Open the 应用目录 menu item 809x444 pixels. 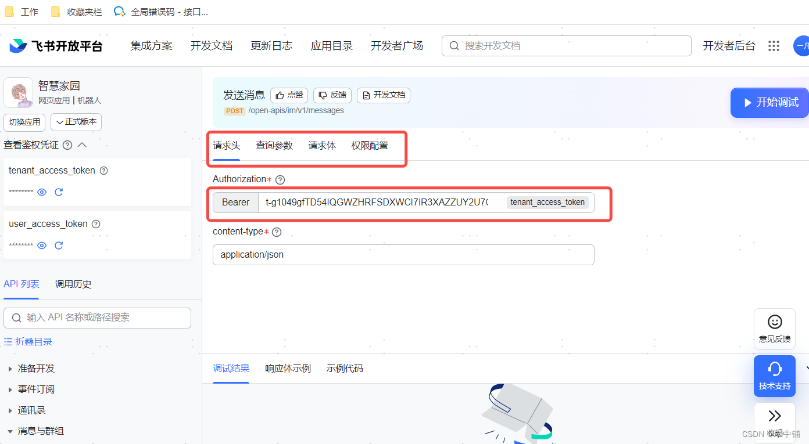pos(332,46)
